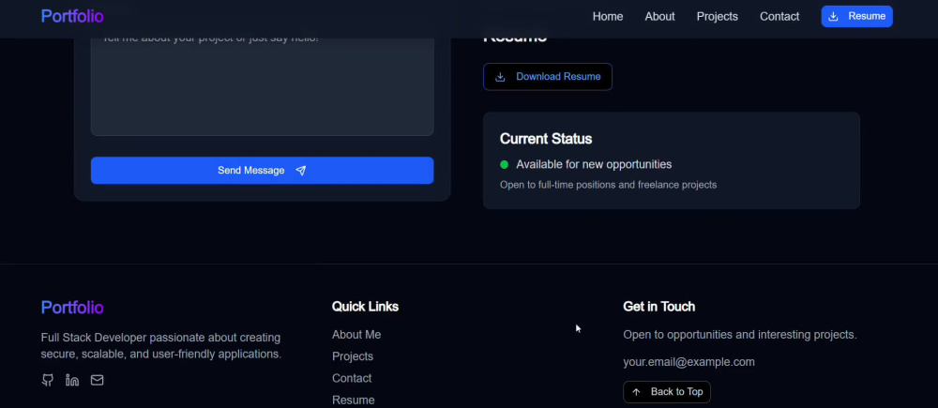938x408 pixels.
Task: Open the About Me quick link
Action: click(356, 335)
